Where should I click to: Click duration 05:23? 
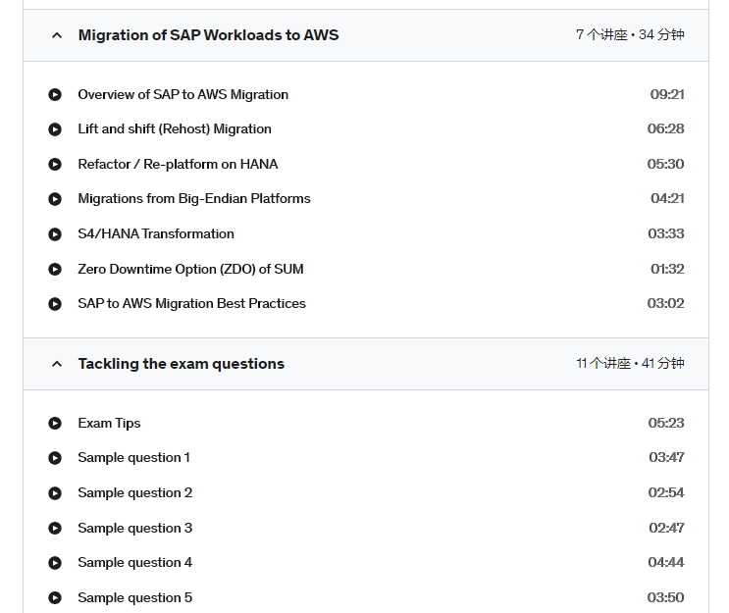point(666,423)
